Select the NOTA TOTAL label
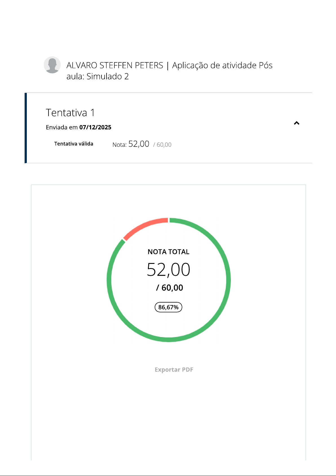 [x=169, y=252]
